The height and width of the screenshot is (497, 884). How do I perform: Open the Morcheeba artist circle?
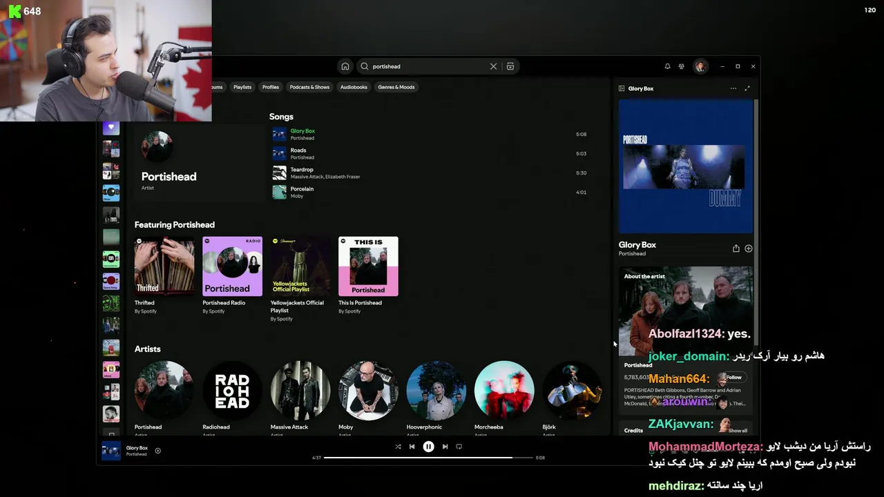504,391
